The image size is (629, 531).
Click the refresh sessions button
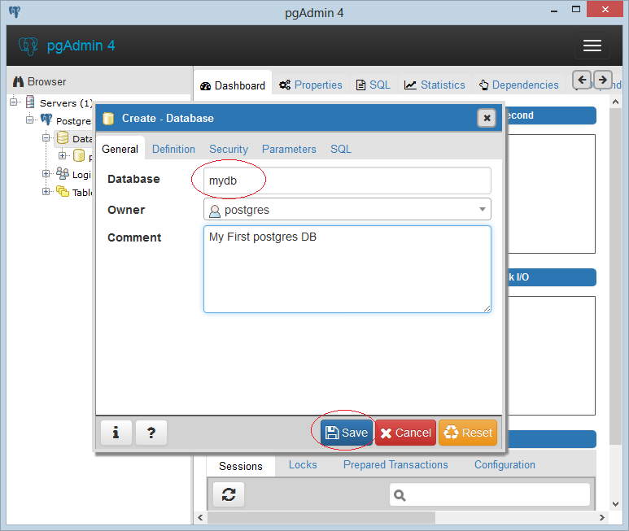coord(229,494)
